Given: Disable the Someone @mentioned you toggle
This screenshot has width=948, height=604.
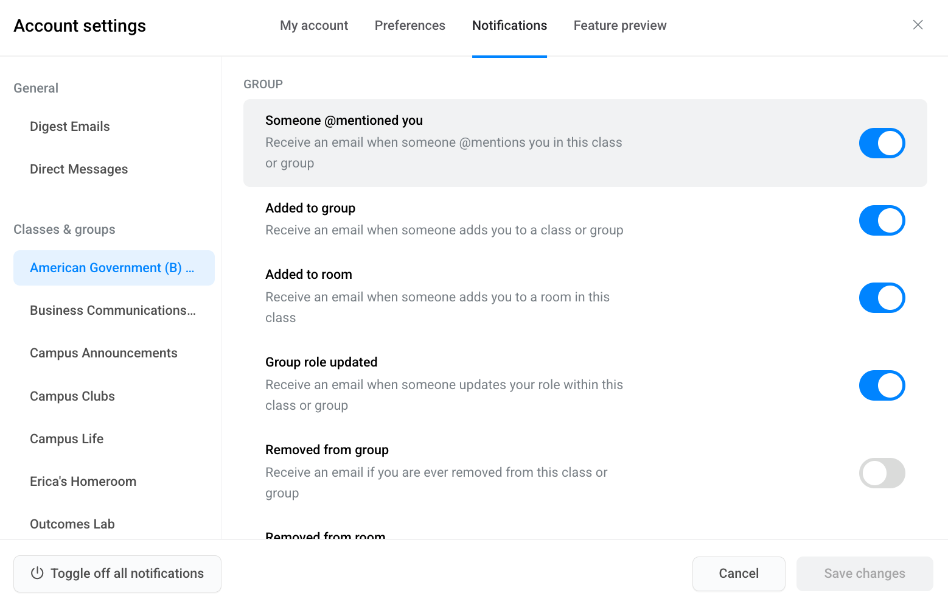Looking at the screenshot, I should coord(882,143).
